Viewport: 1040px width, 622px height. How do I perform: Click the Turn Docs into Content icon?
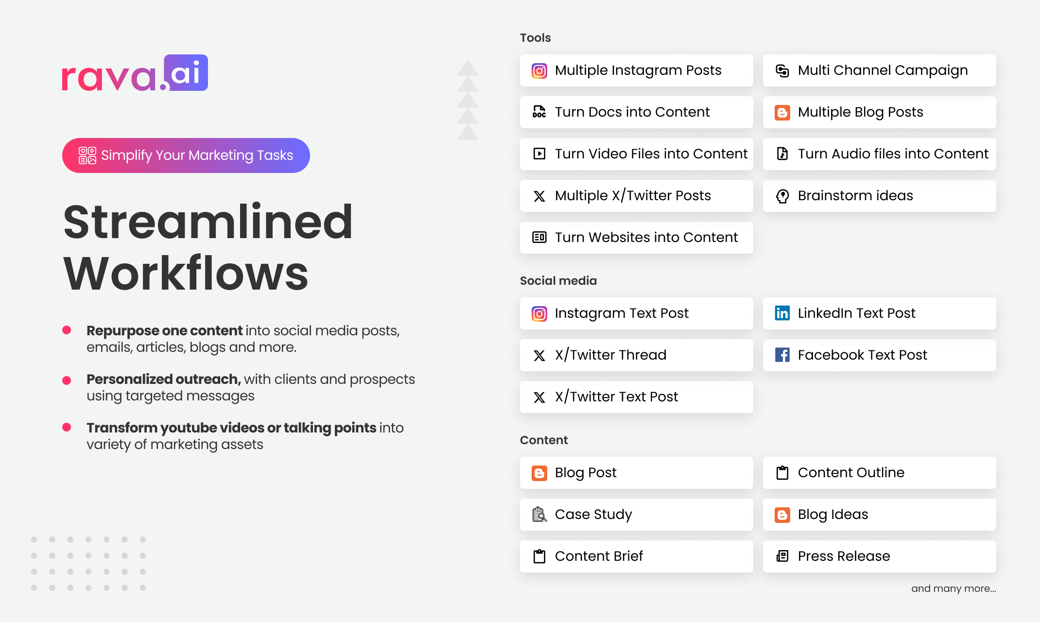[539, 112]
